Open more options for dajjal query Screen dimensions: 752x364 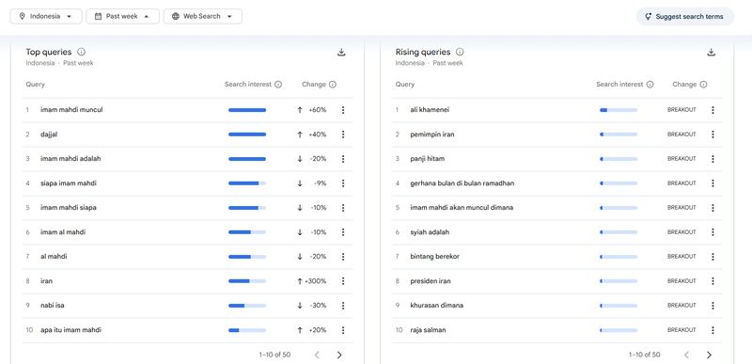click(x=343, y=135)
